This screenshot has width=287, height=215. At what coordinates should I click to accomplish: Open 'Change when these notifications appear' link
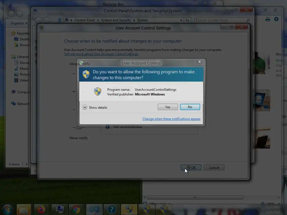pyautogui.click(x=171, y=119)
